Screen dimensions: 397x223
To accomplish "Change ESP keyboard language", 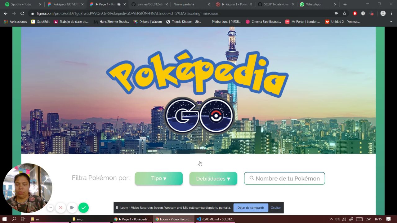I will point(368,219).
